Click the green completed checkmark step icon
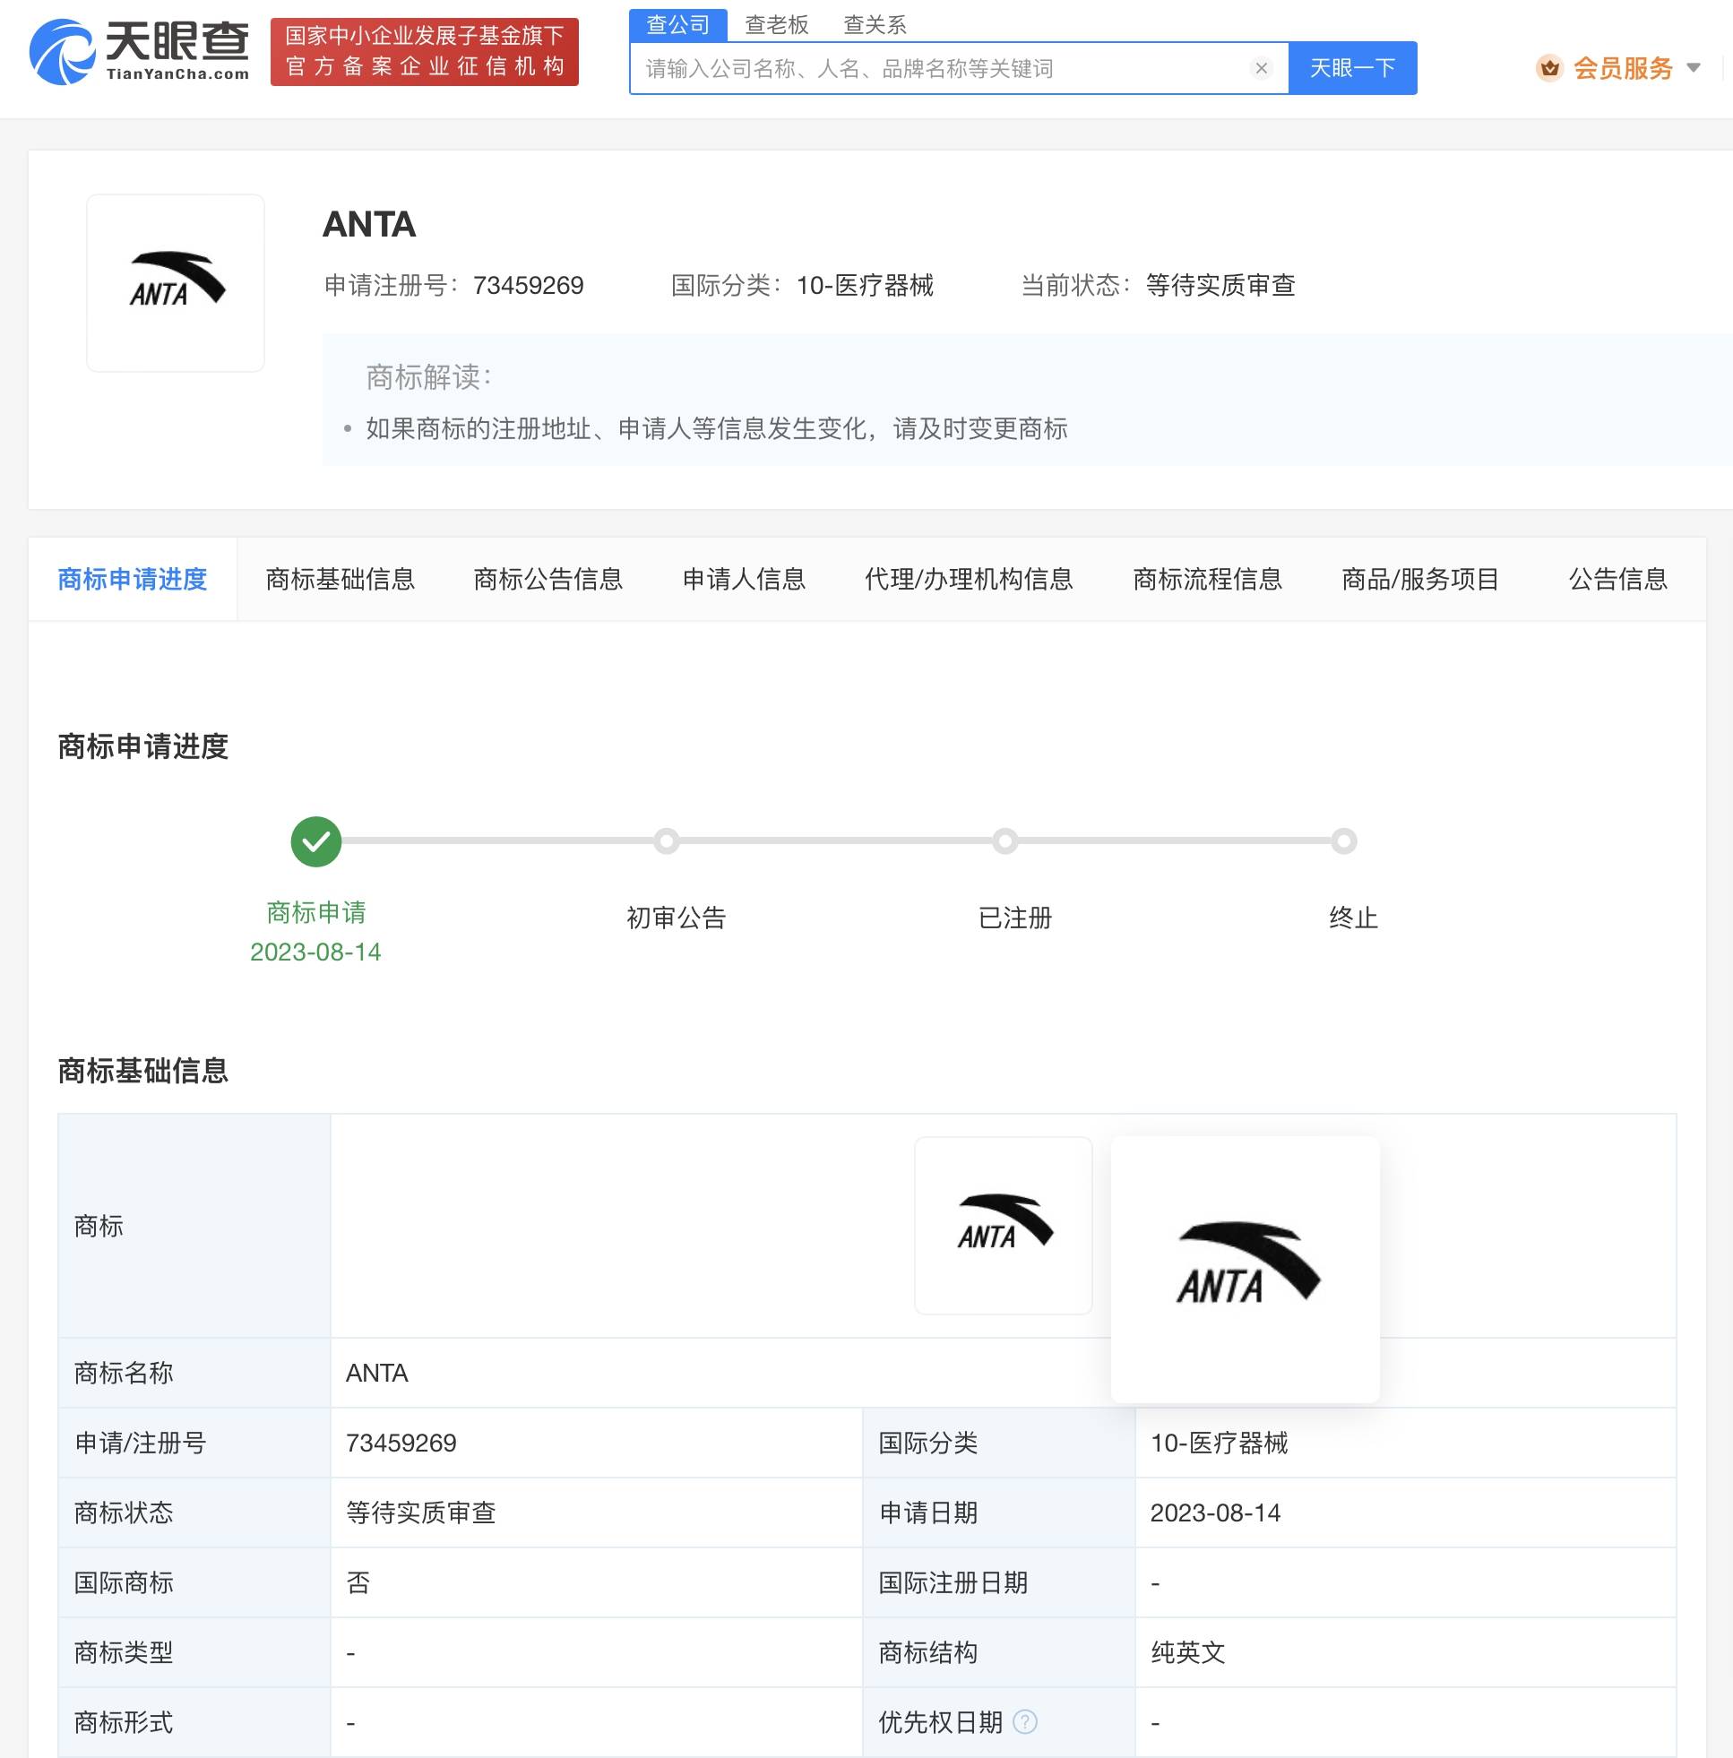Screen dimensions: 1733x1758 pyautogui.click(x=315, y=841)
